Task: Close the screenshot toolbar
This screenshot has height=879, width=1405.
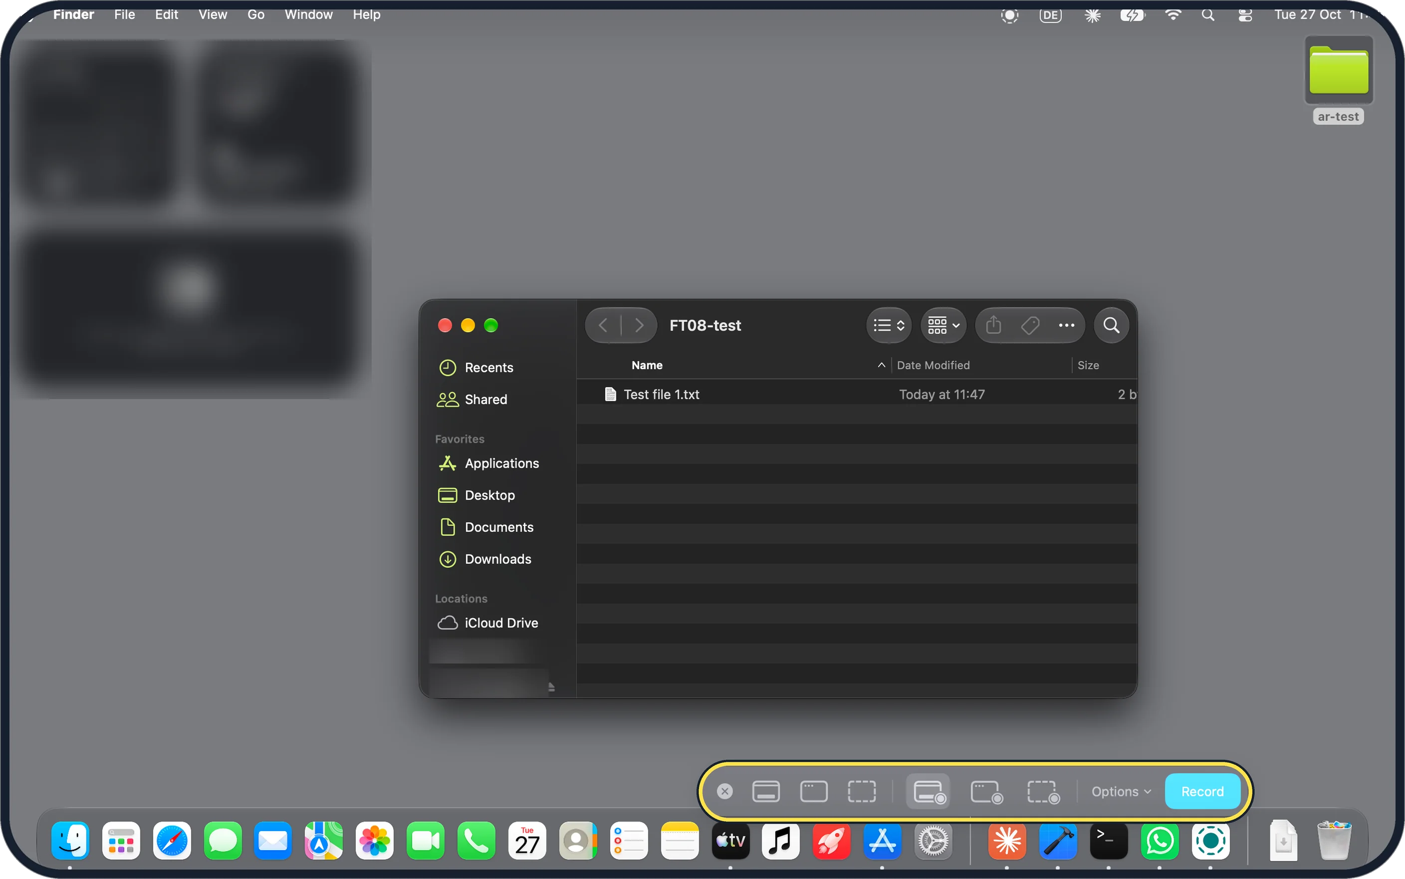Action: coord(724,791)
